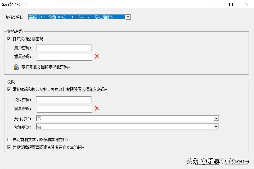This screenshot has height=169, width=254.
Task: Click the 要打开此文档将要求此密码 text
Action: tap(46, 67)
